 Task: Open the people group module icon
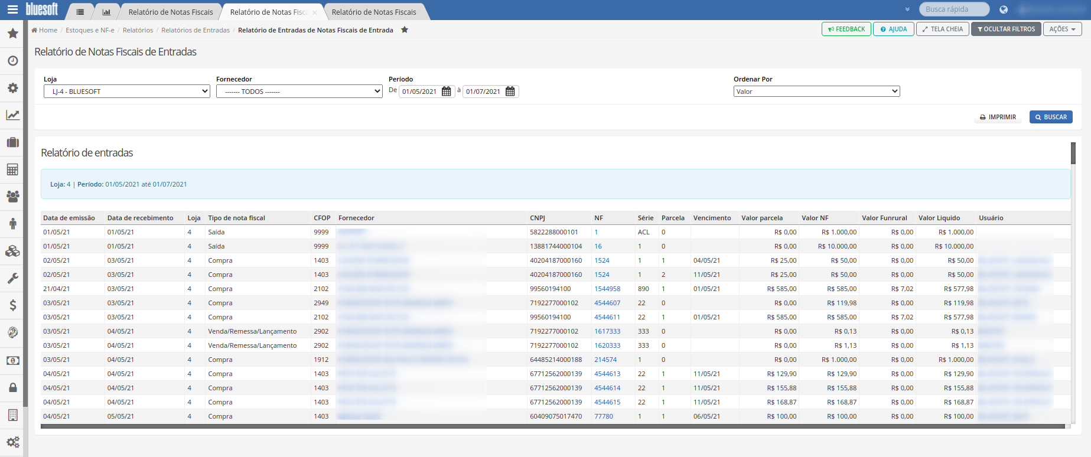pyautogui.click(x=12, y=197)
